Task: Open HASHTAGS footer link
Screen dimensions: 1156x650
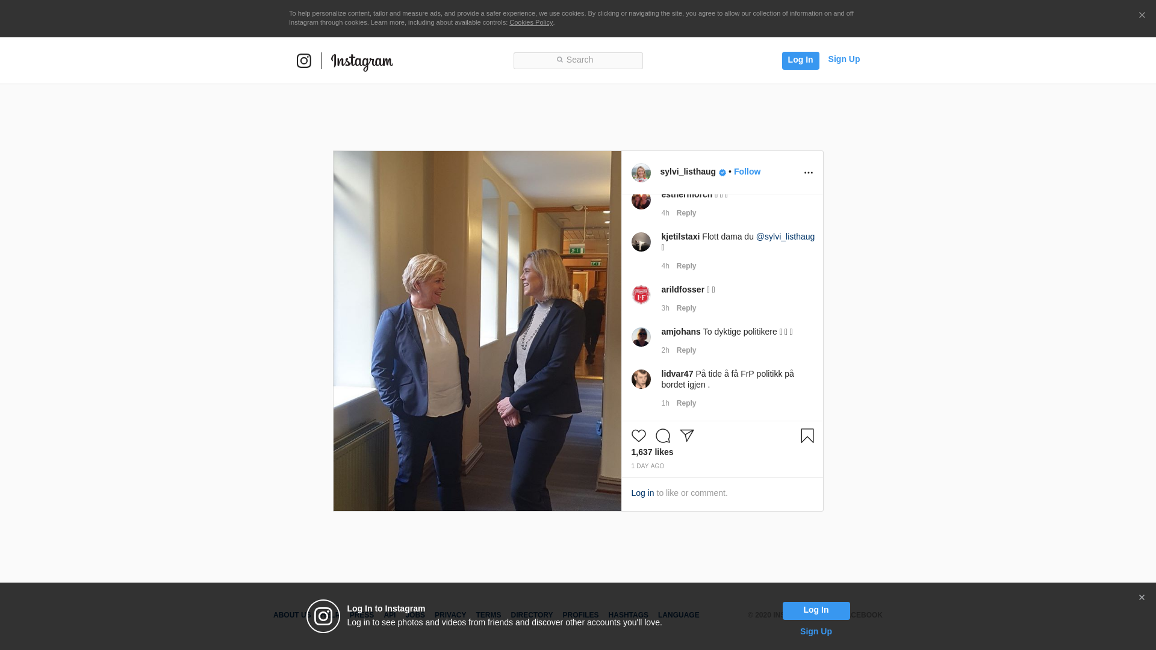Action: (x=628, y=615)
